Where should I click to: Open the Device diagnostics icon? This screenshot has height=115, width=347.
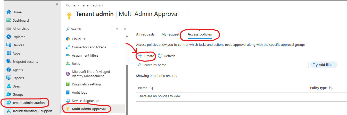[68, 101]
